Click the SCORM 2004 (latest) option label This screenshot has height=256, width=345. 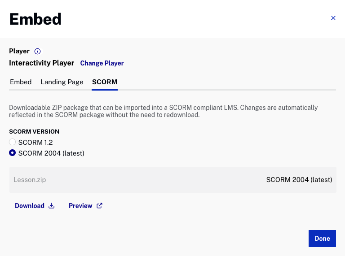(x=51, y=153)
